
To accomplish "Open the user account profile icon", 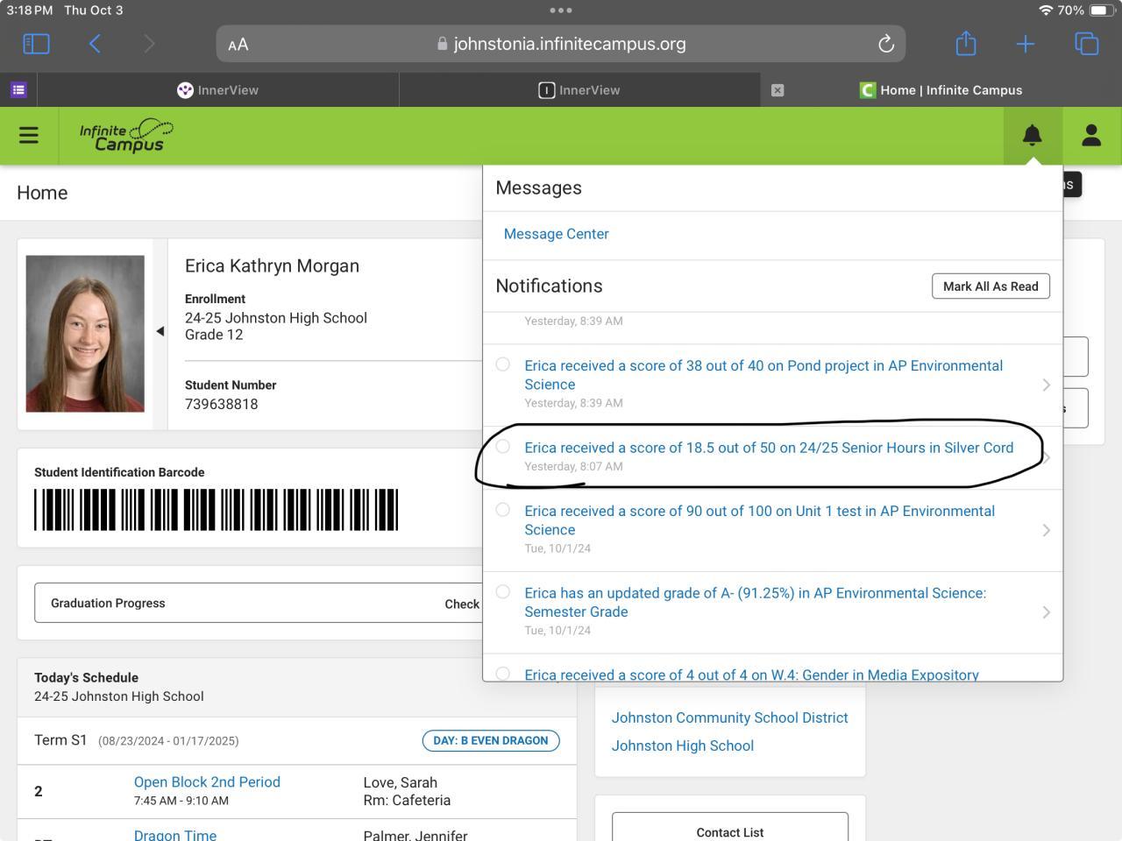I will tap(1091, 135).
